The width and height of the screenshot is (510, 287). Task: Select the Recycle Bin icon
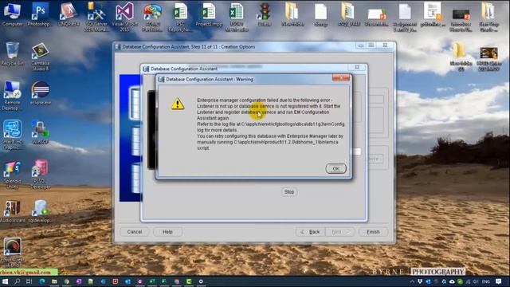pyautogui.click(x=13, y=53)
